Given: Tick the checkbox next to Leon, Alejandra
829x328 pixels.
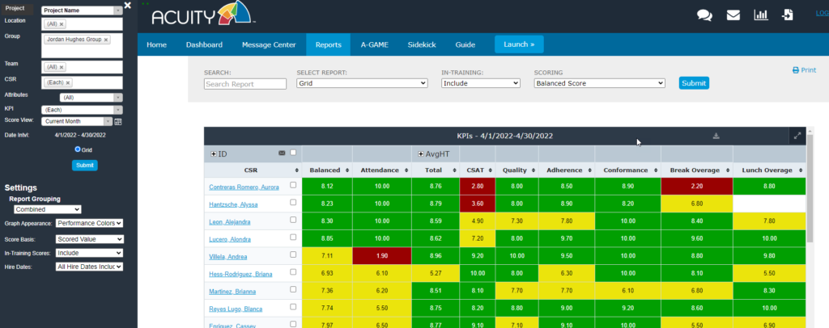Looking at the screenshot, I should tap(293, 221).
